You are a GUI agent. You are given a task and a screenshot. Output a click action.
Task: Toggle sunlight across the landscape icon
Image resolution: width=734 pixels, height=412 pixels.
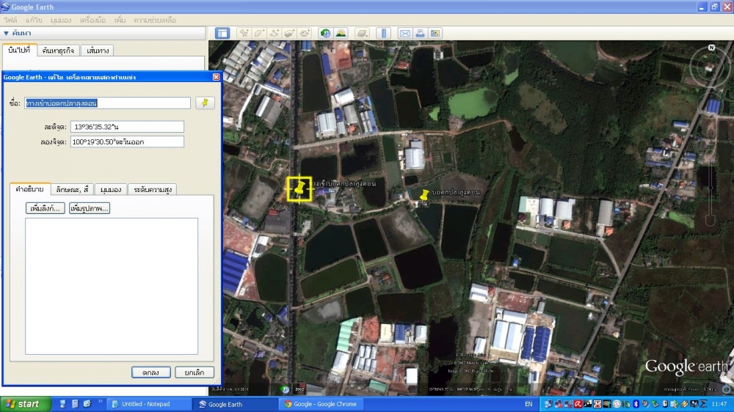pos(341,33)
